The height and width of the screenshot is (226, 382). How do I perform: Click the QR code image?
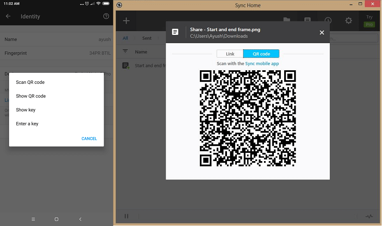pos(248,118)
